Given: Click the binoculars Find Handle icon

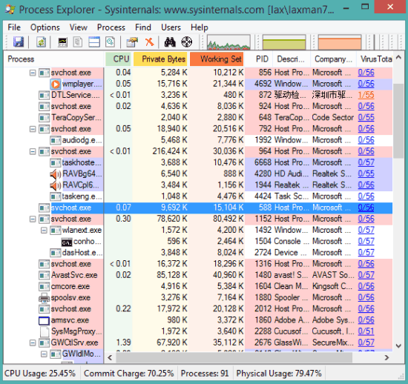Looking at the screenshot, I should 170,42.
